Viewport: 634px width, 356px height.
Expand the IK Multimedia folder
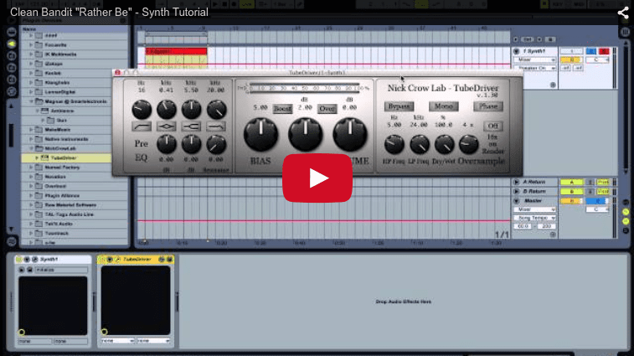pyautogui.click(x=31, y=54)
